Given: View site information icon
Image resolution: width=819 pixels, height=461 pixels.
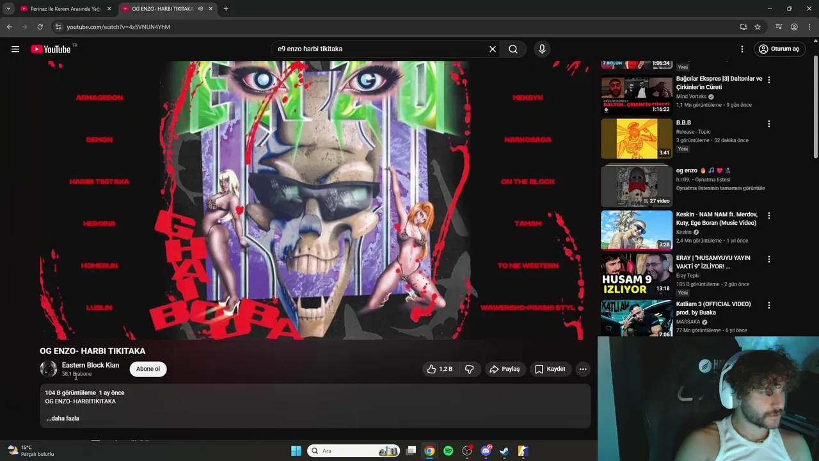Looking at the screenshot, I should tap(58, 27).
